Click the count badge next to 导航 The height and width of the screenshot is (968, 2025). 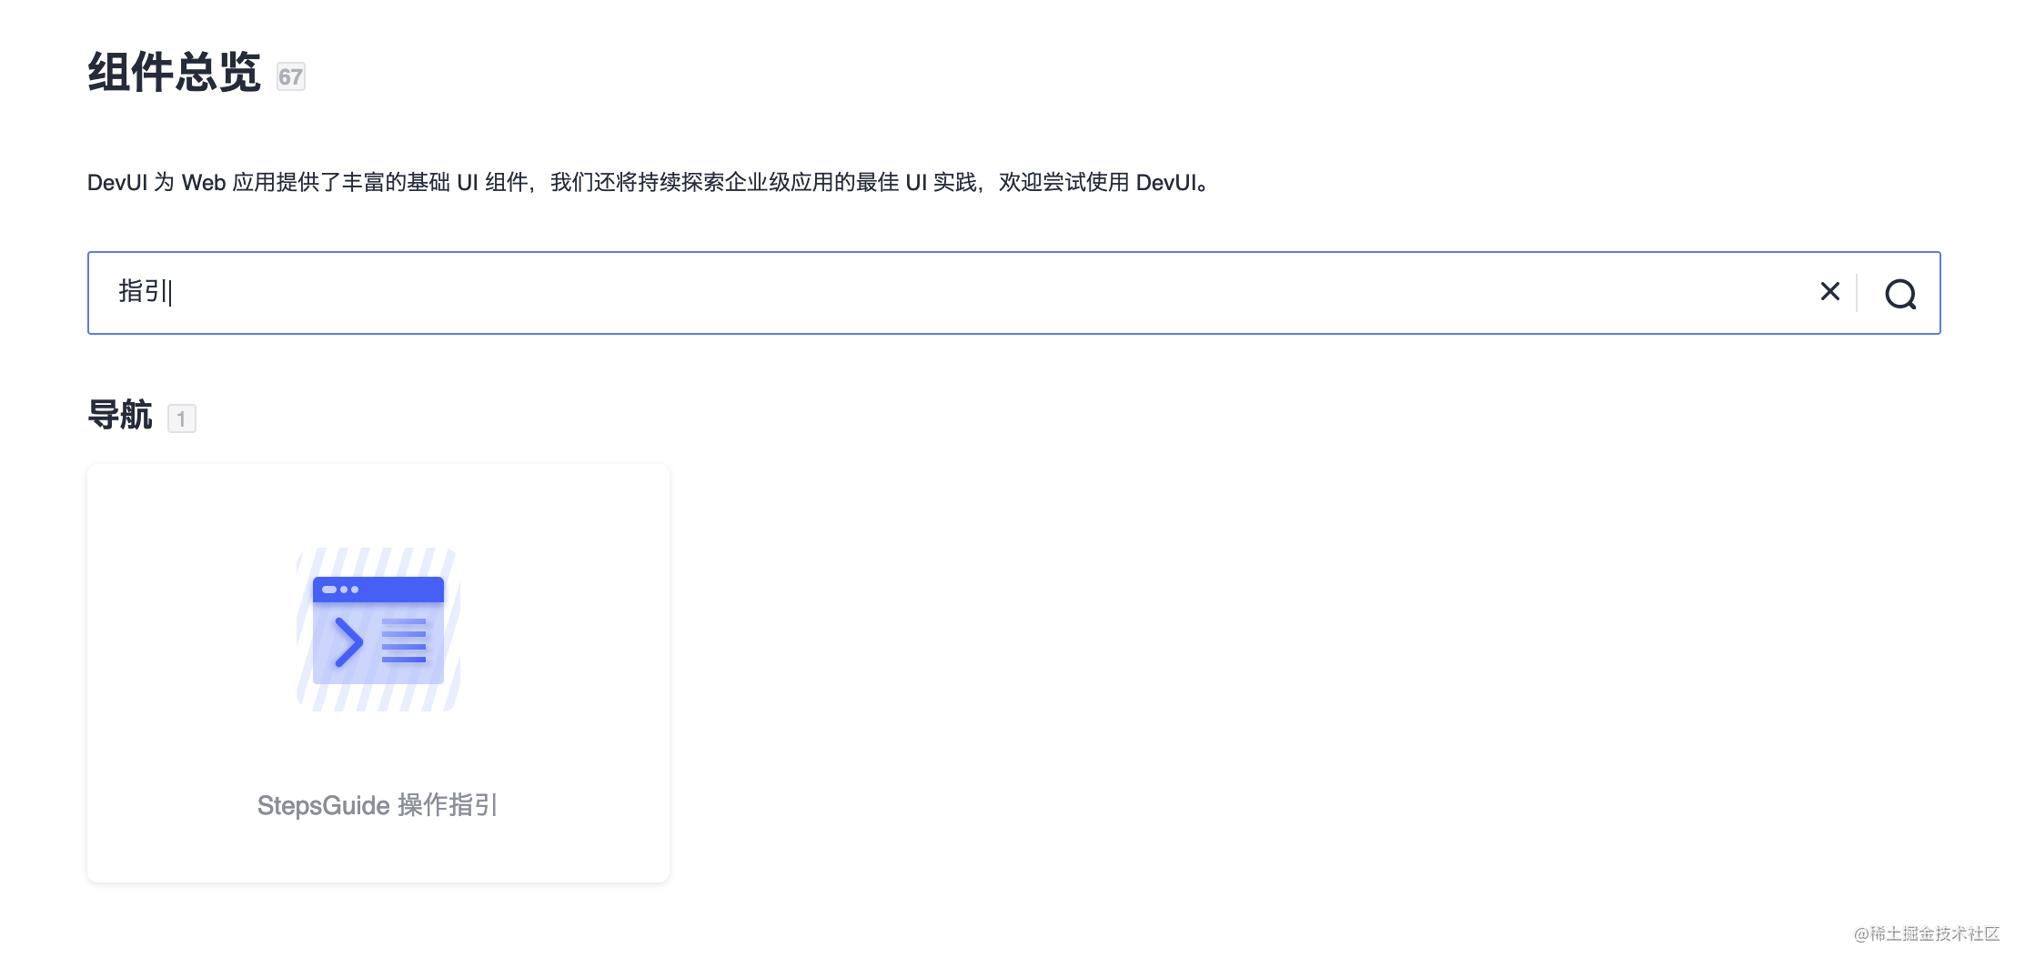pyautogui.click(x=182, y=418)
